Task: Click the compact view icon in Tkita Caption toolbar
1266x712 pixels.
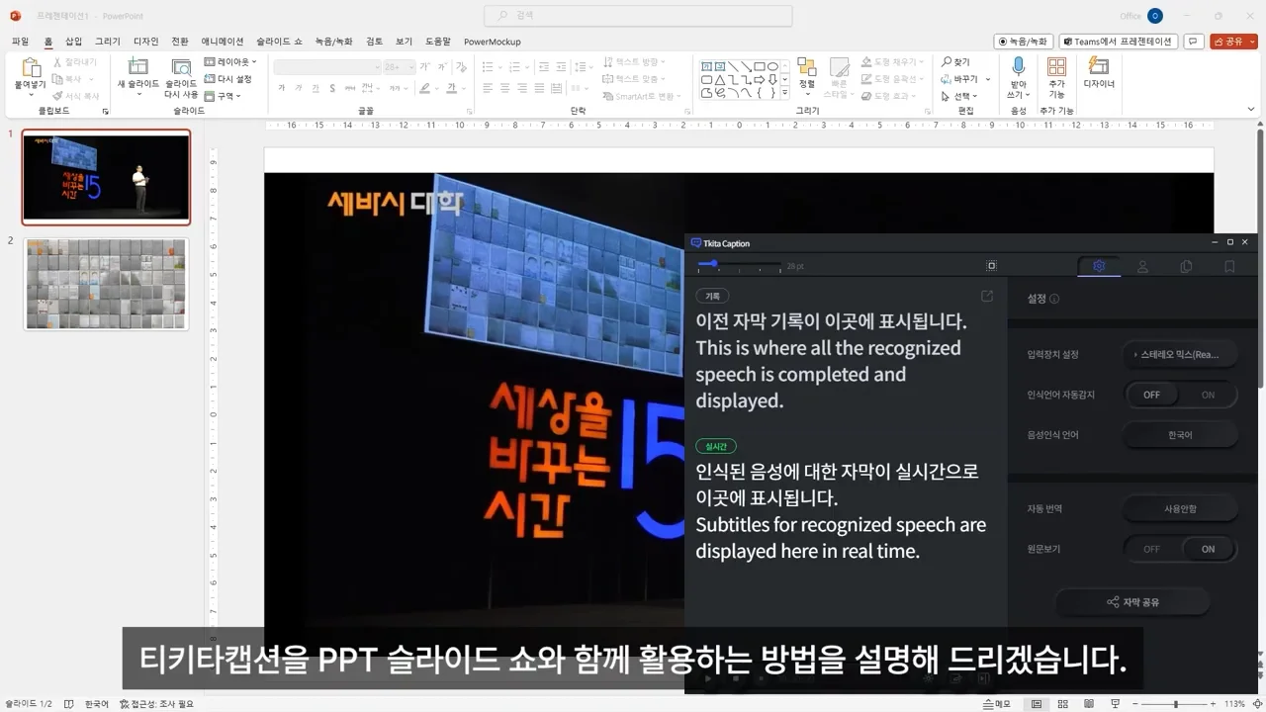Action: 991,266
